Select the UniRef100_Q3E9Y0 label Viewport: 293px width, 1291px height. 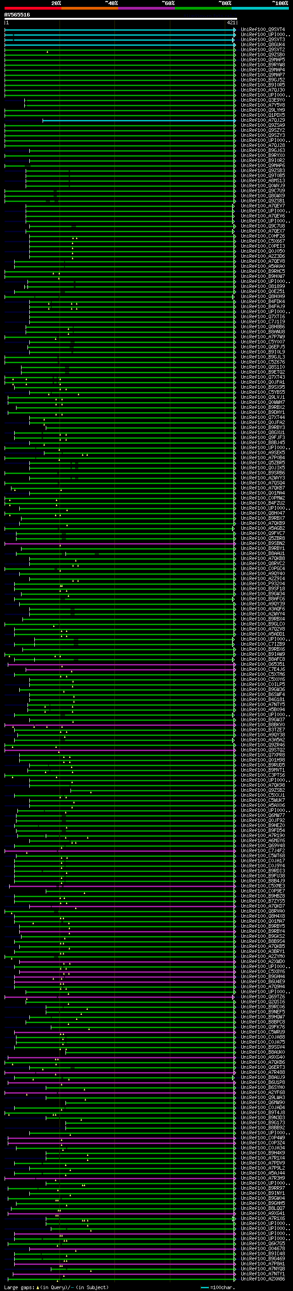coord(262,100)
